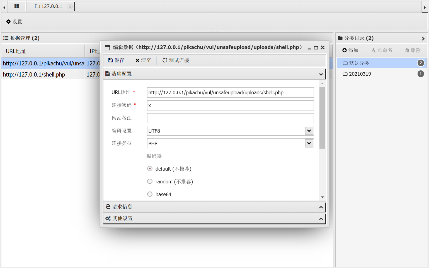This screenshot has width=429, height=268.
Task: Click the 其他设置 gears icon
Action: [x=108, y=218]
